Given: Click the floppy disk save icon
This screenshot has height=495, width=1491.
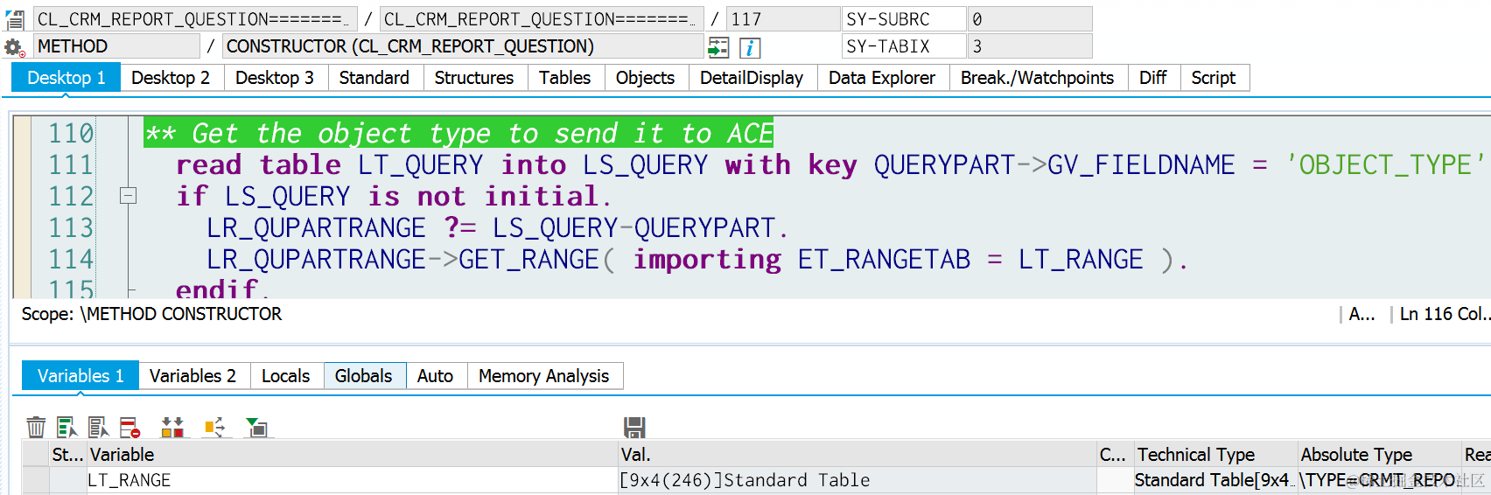Looking at the screenshot, I should point(634,427).
